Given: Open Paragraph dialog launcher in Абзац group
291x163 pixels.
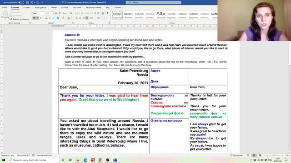Looking at the screenshot, I should coord(109,23).
